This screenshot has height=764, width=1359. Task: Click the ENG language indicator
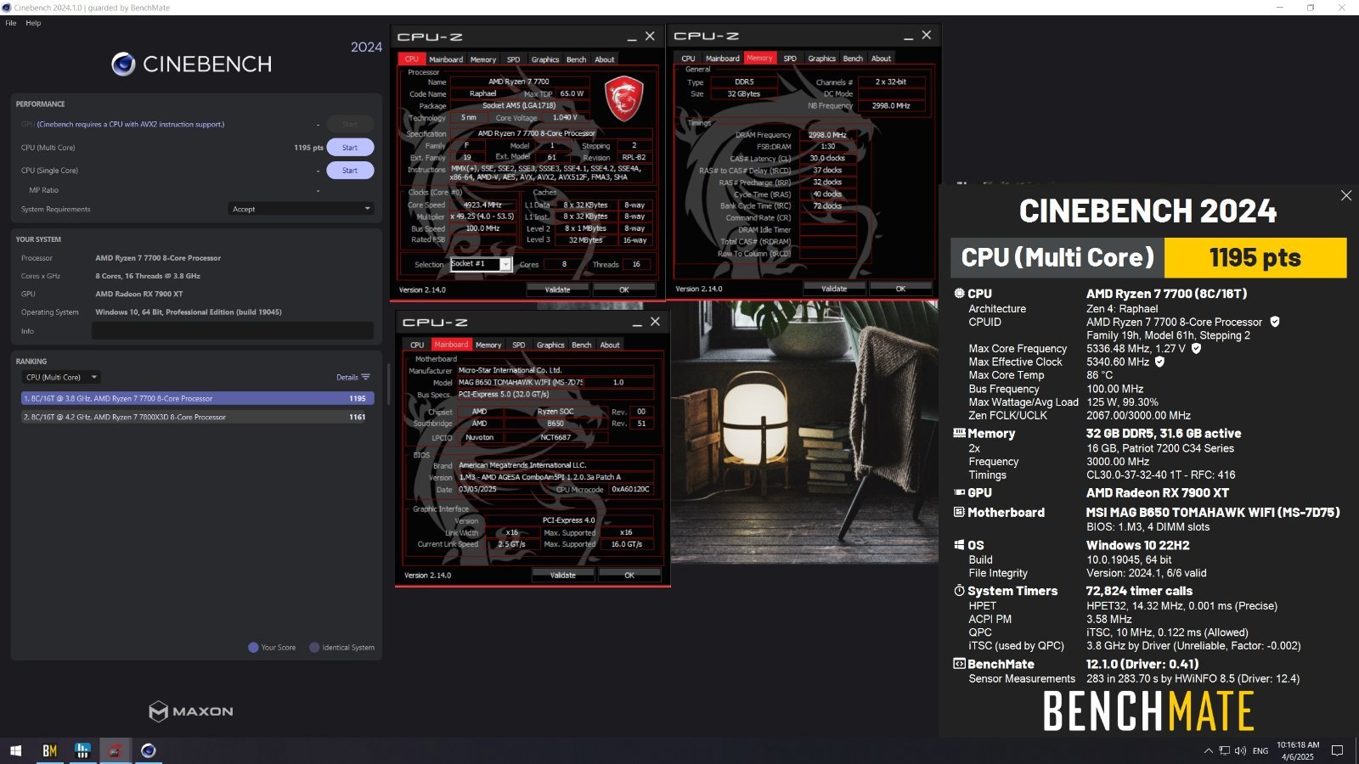(1260, 750)
